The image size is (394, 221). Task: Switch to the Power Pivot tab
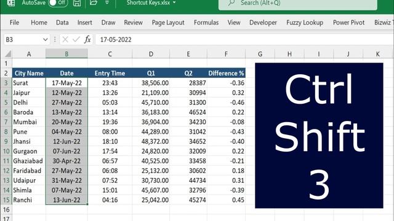tap(349, 23)
